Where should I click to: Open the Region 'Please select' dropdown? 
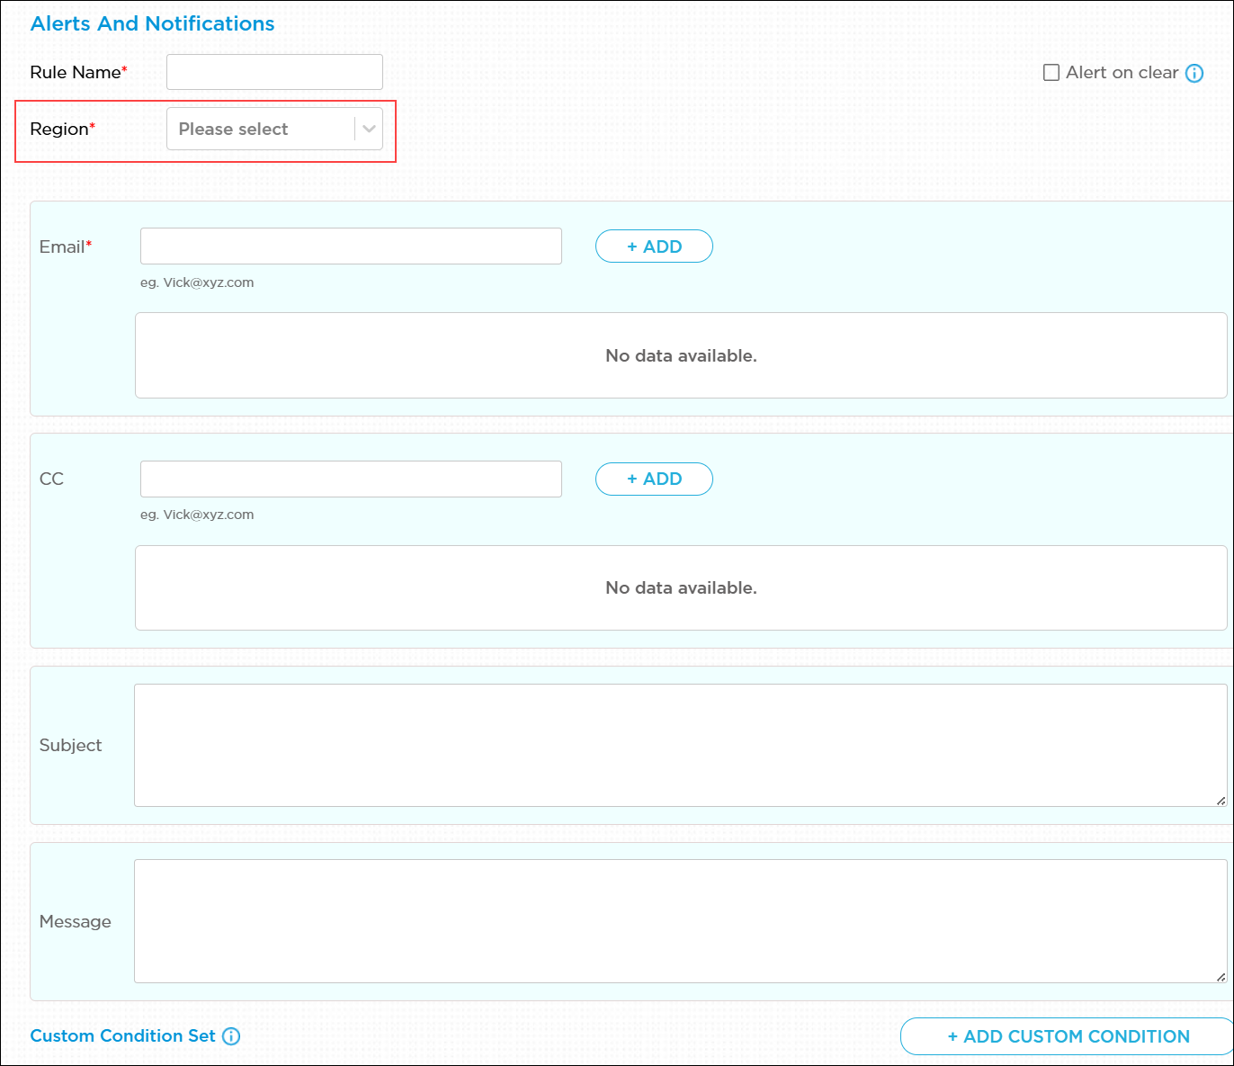coord(261,129)
